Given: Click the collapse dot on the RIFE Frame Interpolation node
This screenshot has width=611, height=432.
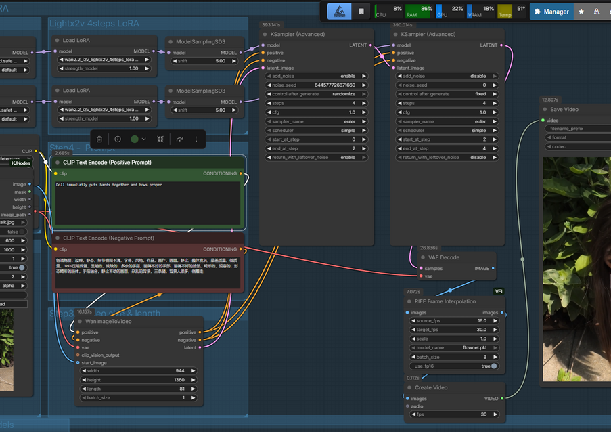Looking at the screenshot, I should tap(409, 302).
